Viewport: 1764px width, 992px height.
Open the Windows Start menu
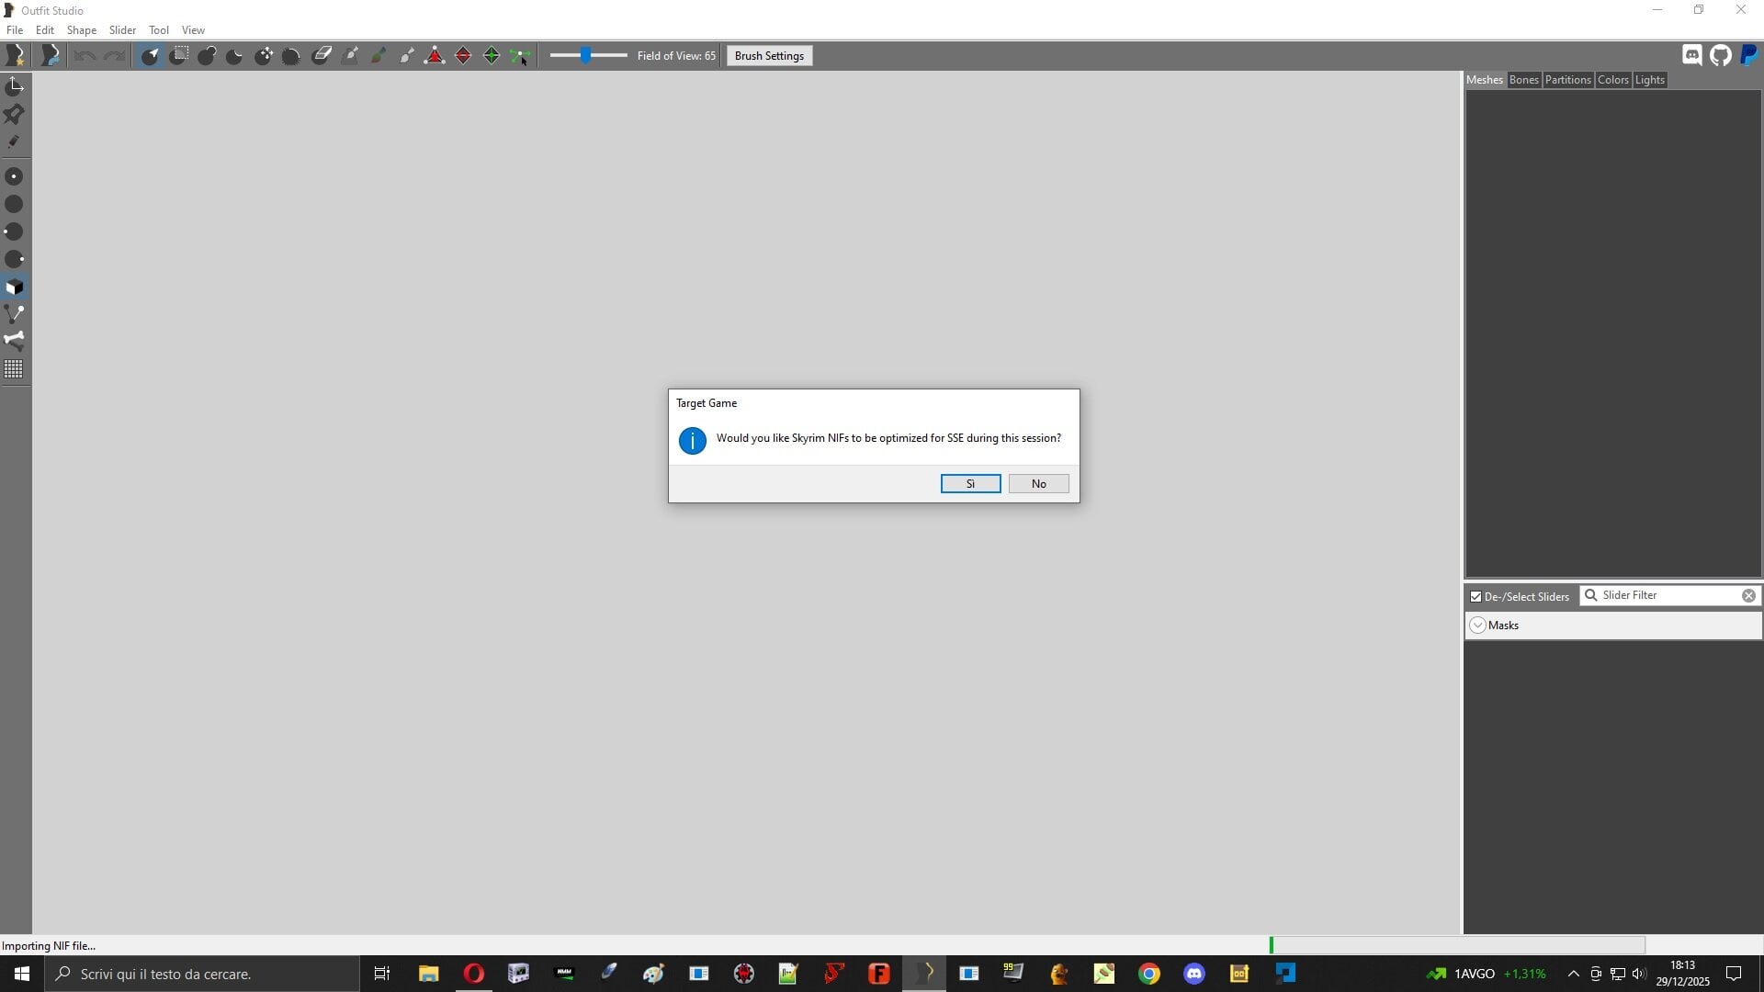click(x=22, y=974)
